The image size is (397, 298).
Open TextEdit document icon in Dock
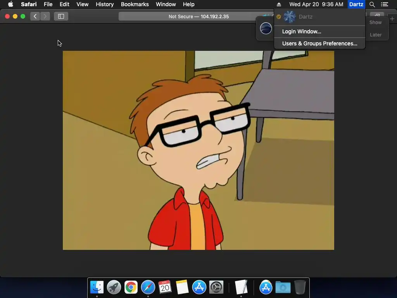(241, 287)
